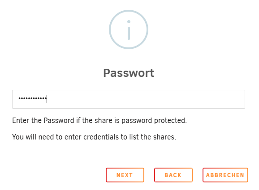Click the circular info icon

click(129, 30)
